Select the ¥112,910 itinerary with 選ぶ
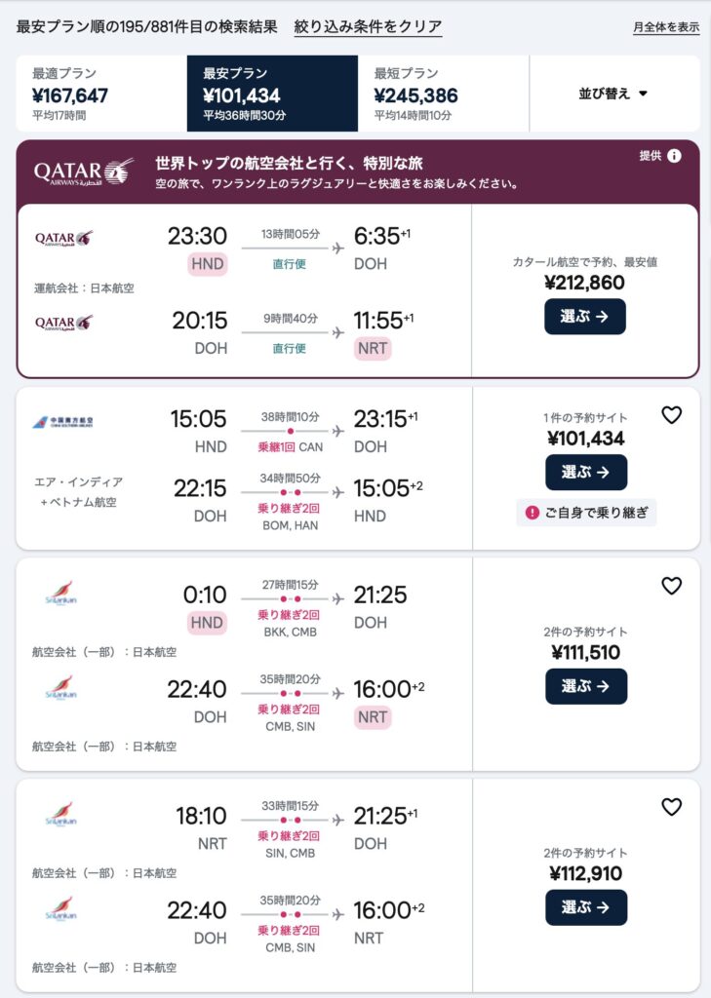Image resolution: width=711 pixels, height=998 pixels. pyautogui.click(x=585, y=907)
